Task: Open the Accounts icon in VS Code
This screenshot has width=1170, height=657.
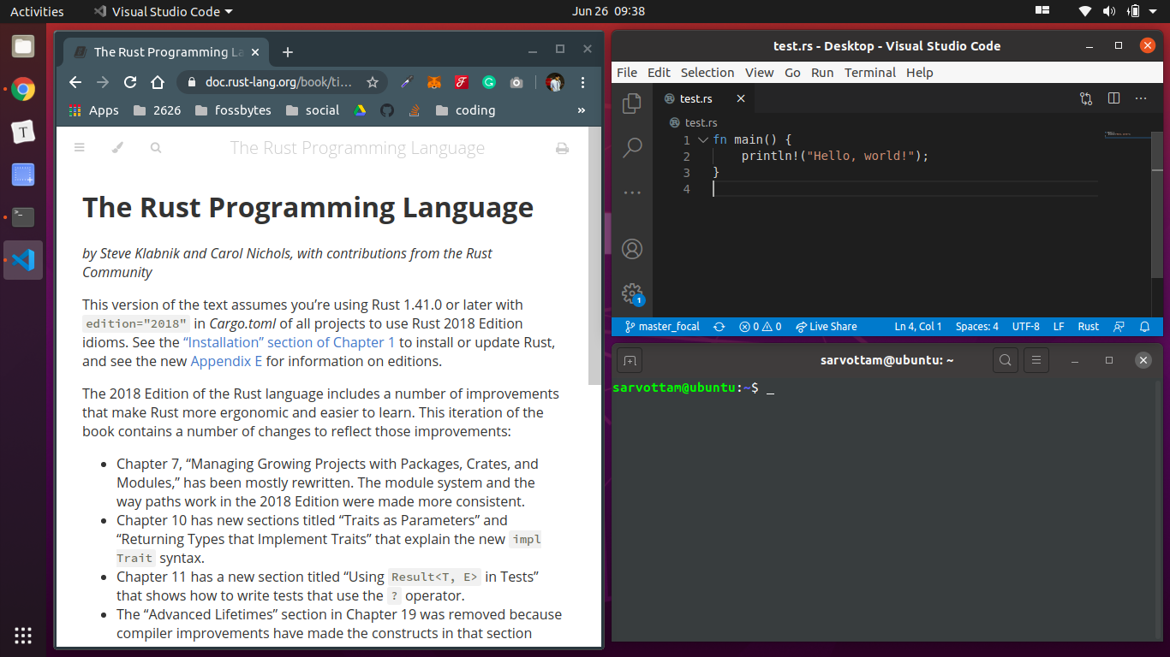Action: point(632,249)
